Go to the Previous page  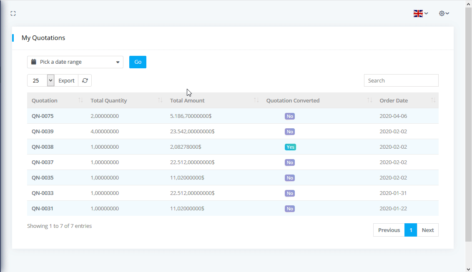pos(389,230)
